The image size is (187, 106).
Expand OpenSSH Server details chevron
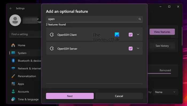(138, 48)
